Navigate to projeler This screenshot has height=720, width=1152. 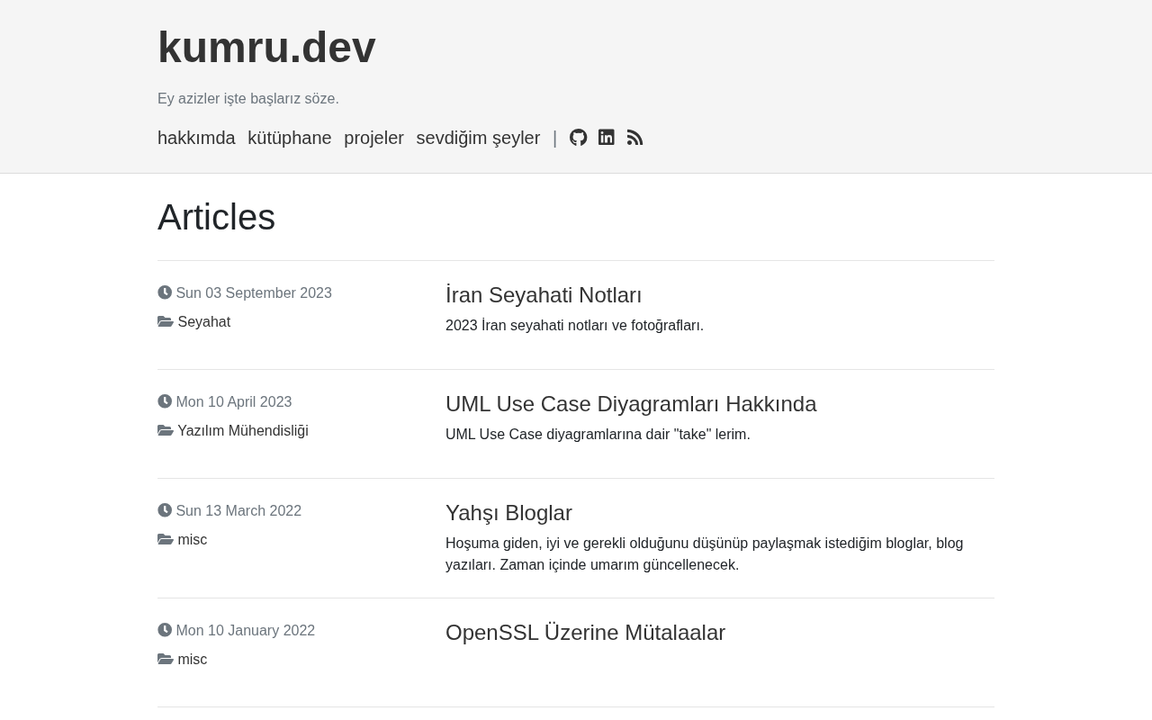(x=373, y=138)
